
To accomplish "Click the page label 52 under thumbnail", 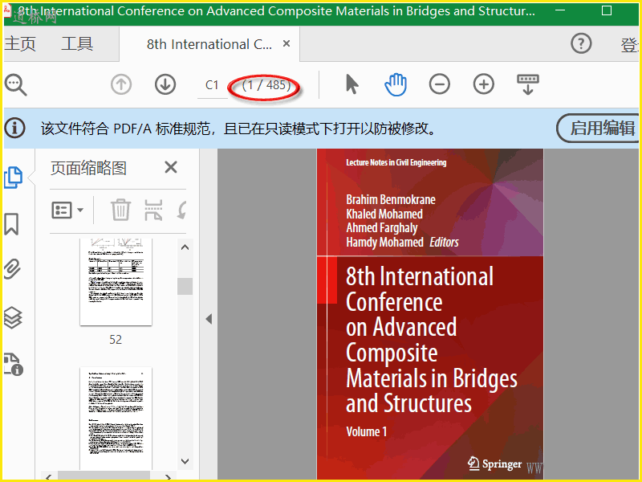I will tap(116, 339).
